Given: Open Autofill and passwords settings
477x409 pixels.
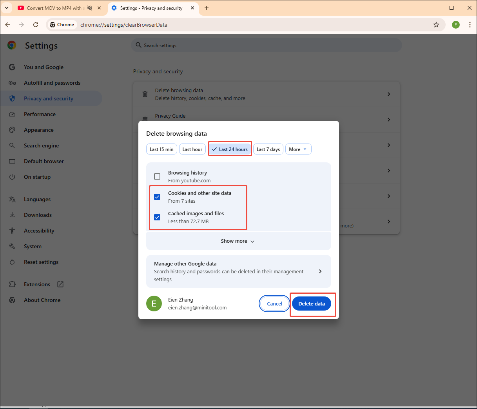Looking at the screenshot, I should point(12,83).
